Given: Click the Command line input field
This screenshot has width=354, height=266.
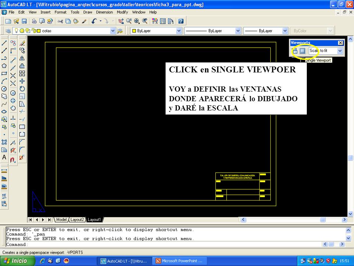Looking at the screenshot, I should 164,244.
